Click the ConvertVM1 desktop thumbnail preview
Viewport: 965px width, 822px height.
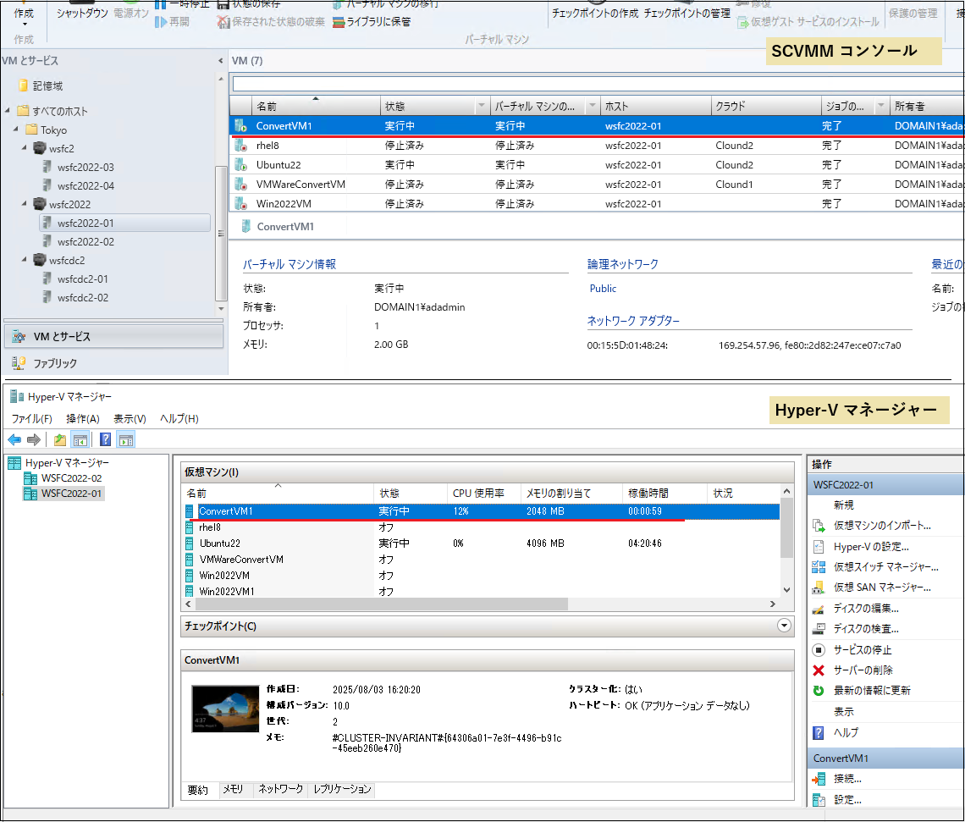click(x=225, y=709)
